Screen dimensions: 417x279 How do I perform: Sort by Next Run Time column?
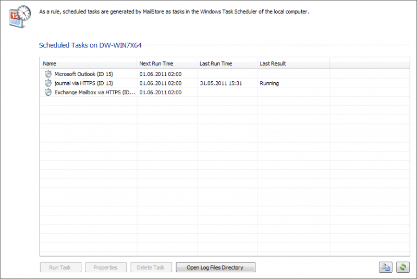coord(167,64)
